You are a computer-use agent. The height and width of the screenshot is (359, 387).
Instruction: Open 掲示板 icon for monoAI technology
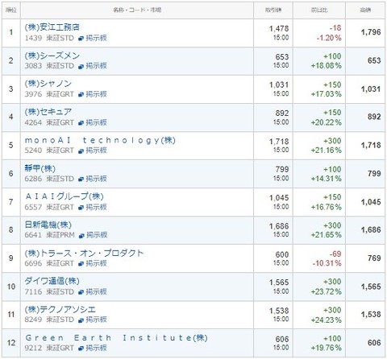click(81, 151)
